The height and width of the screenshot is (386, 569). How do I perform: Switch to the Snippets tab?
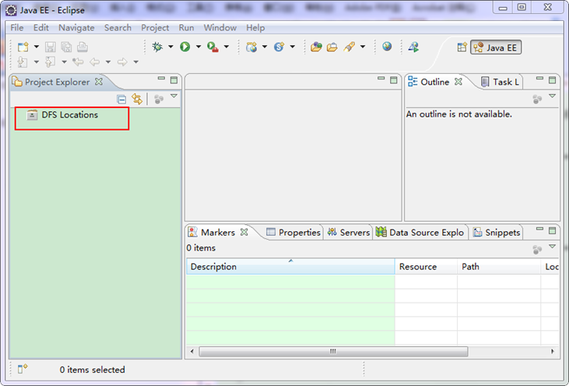pyautogui.click(x=497, y=233)
